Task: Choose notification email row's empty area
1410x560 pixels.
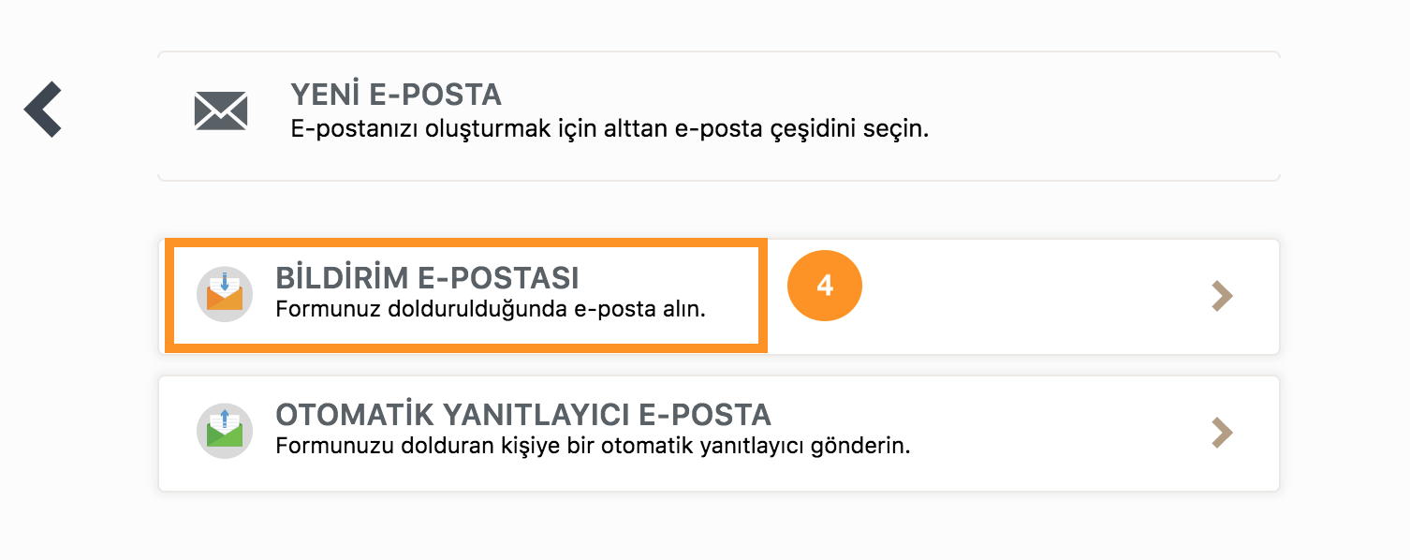Action: 1030,296
